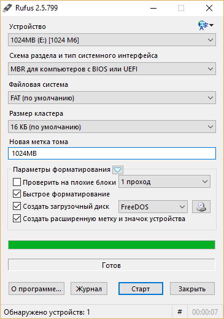Viewport: 224px width, 319px height.
Task: Click the Rufus USB drive title icon
Action: coord(7,8)
